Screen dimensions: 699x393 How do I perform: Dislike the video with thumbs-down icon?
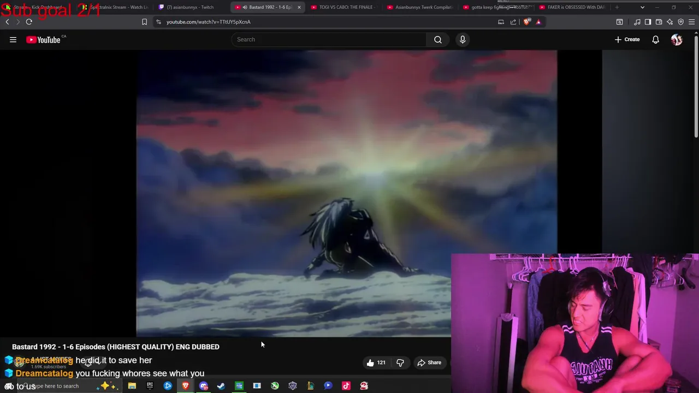400,362
